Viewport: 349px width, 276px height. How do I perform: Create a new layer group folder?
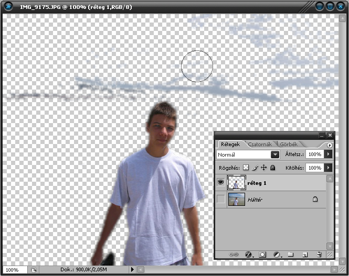point(290,255)
